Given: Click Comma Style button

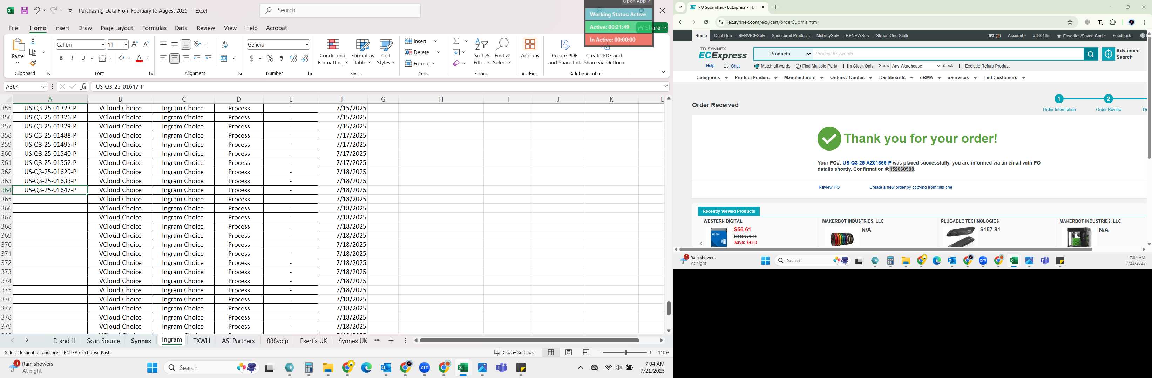Looking at the screenshot, I should (281, 58).
